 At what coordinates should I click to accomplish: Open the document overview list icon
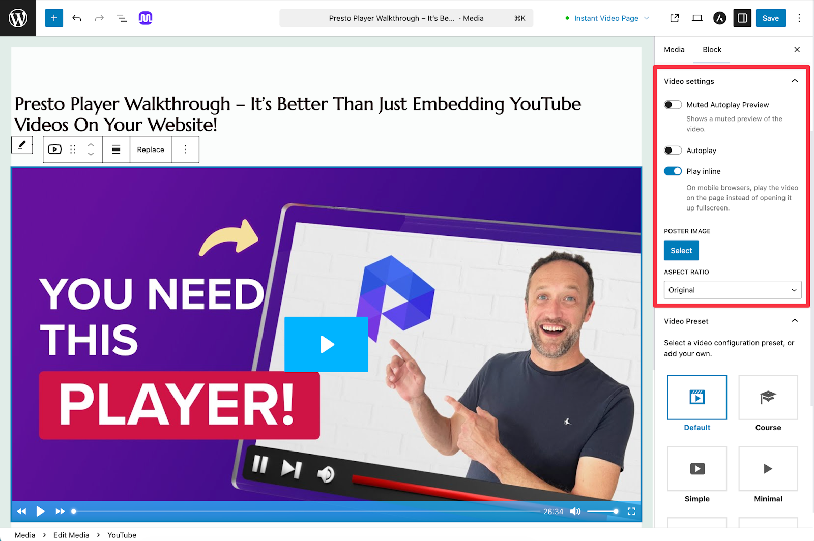point(122,18)
